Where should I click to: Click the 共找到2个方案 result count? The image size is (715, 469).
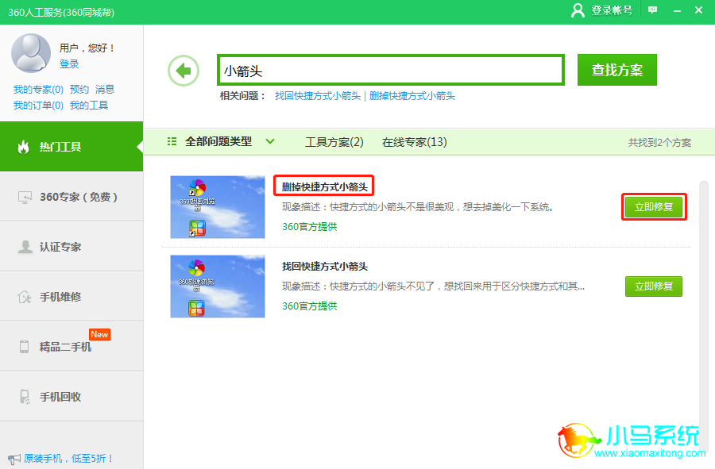pos(659,143)
